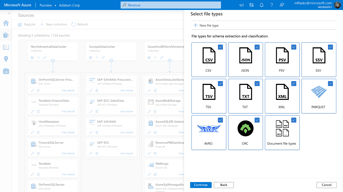Click the edit pencil on the SAP-S4HANA-Procurem... card
Image resolution: width=343 pixels, height=192 pixels.
click(91, 90)
